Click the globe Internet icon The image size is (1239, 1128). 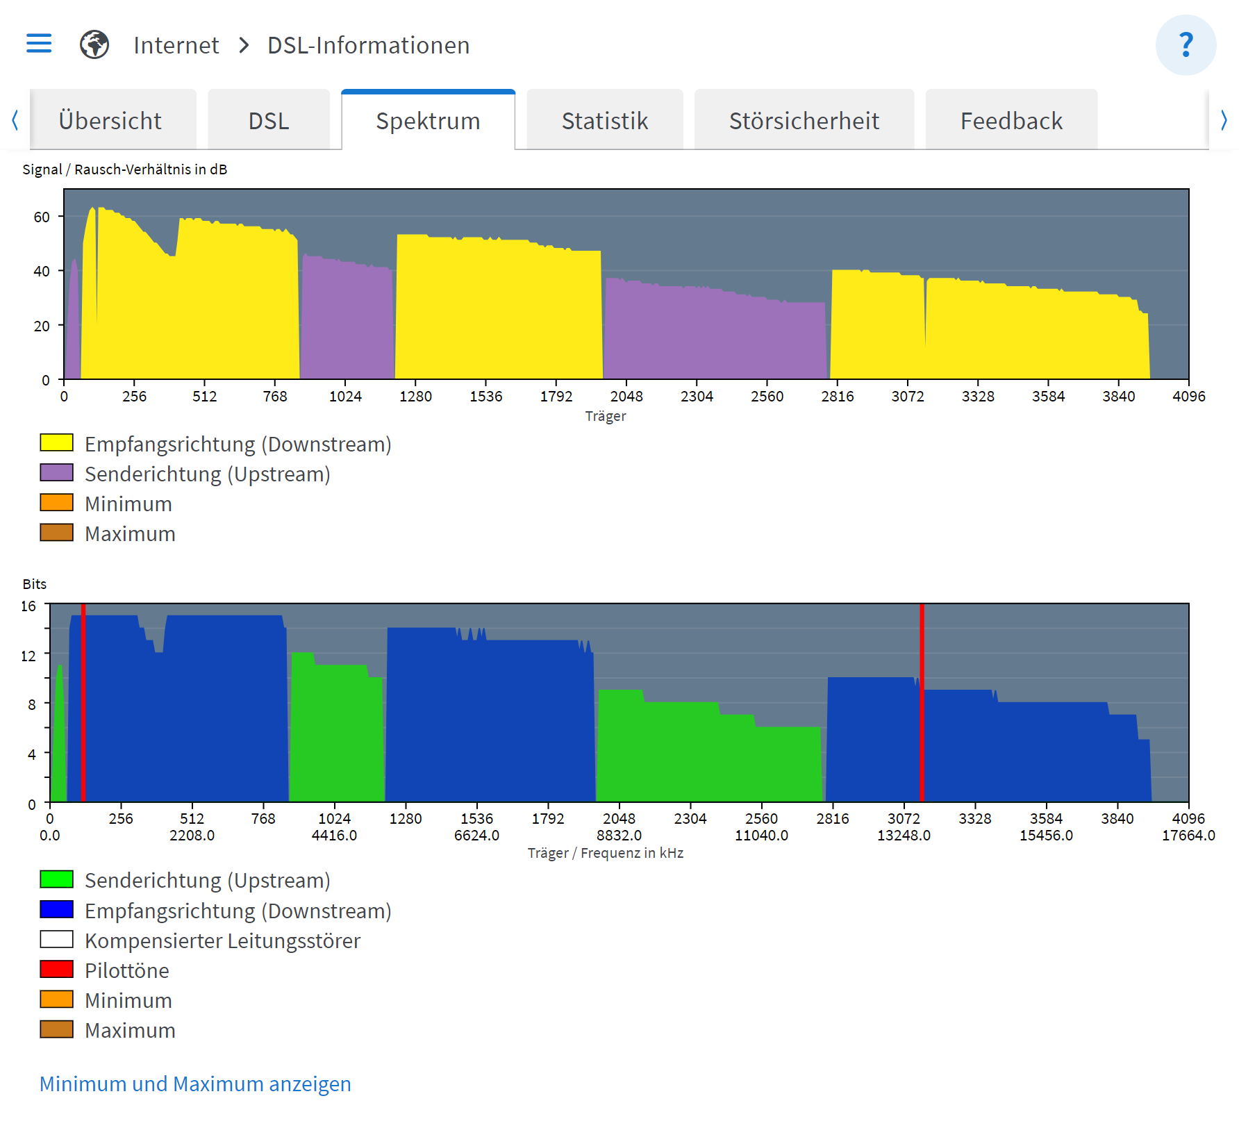click(x=94, y=45)
